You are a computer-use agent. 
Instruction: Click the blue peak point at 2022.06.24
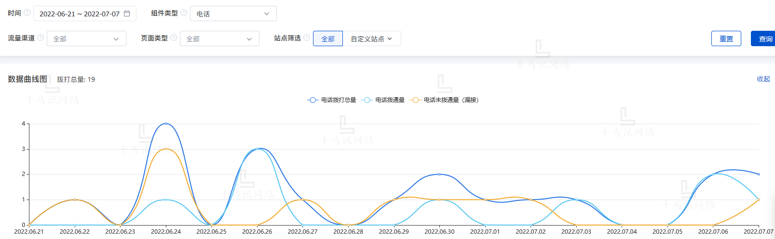point(166,124)
